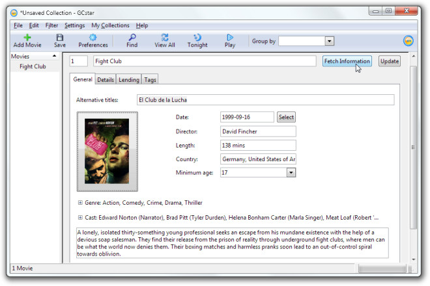This screenshot has height=286, width=430.
Task: Open the Settings menu
Action: [x=74, y=25]
